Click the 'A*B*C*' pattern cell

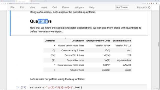[106, 65]
